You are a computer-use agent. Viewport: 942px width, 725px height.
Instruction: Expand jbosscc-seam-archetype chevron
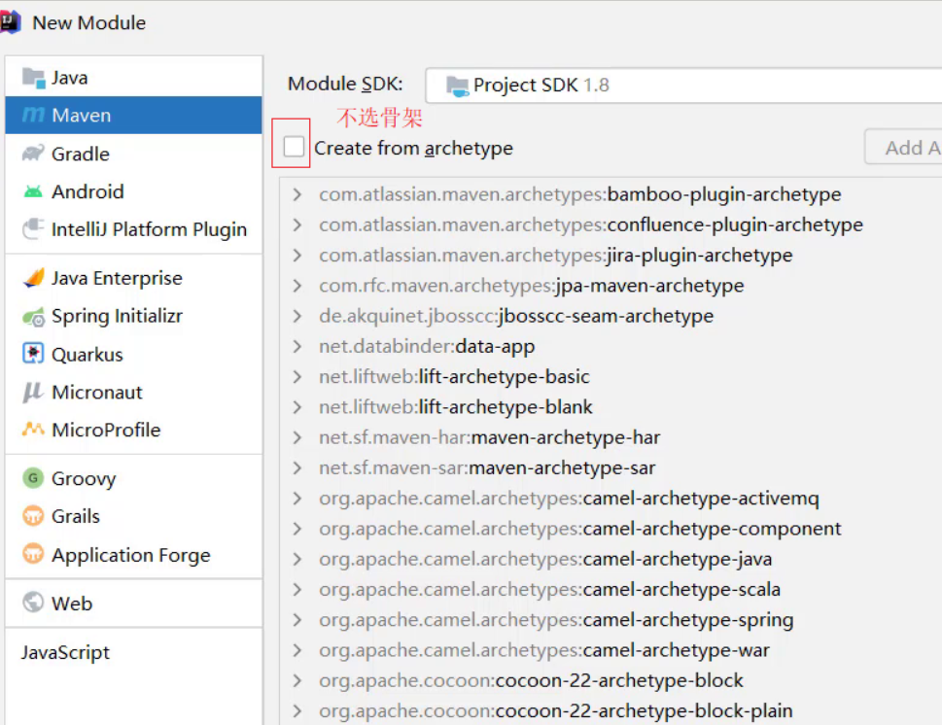(x=297, y=316)
